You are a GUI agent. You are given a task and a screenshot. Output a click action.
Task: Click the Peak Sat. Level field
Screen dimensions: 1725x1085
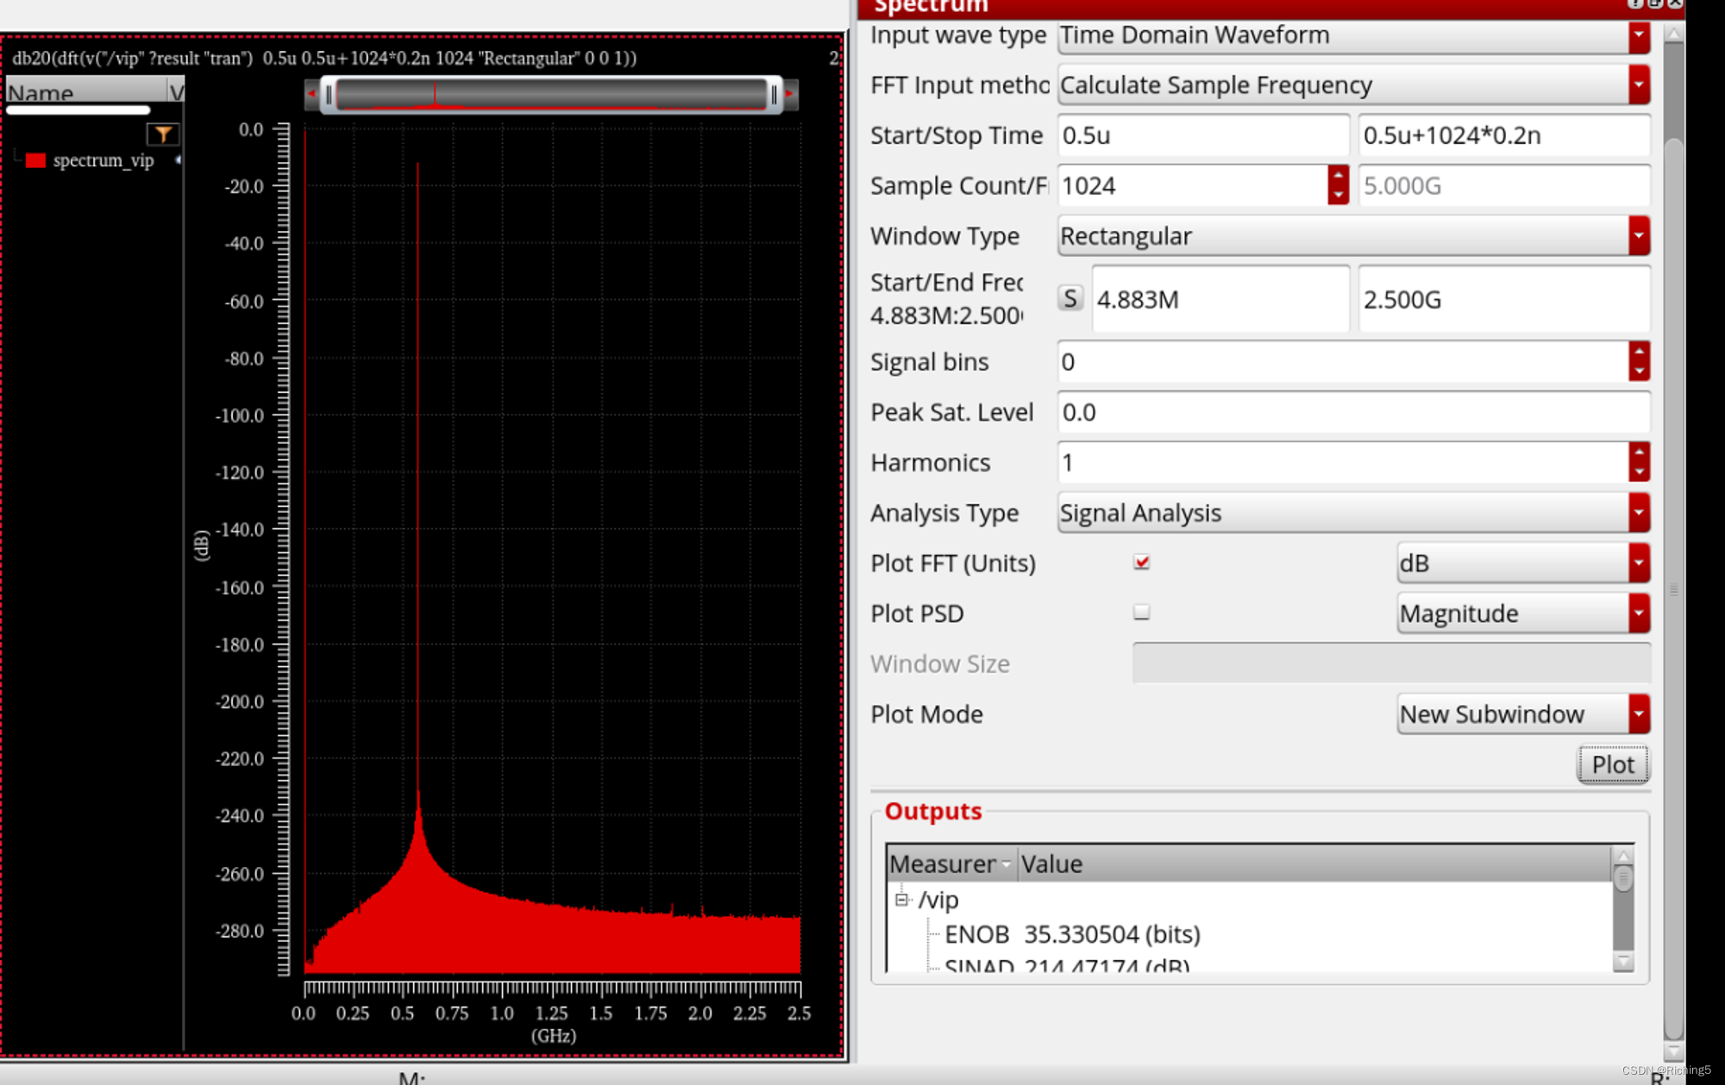click(x=1353, y=412)
